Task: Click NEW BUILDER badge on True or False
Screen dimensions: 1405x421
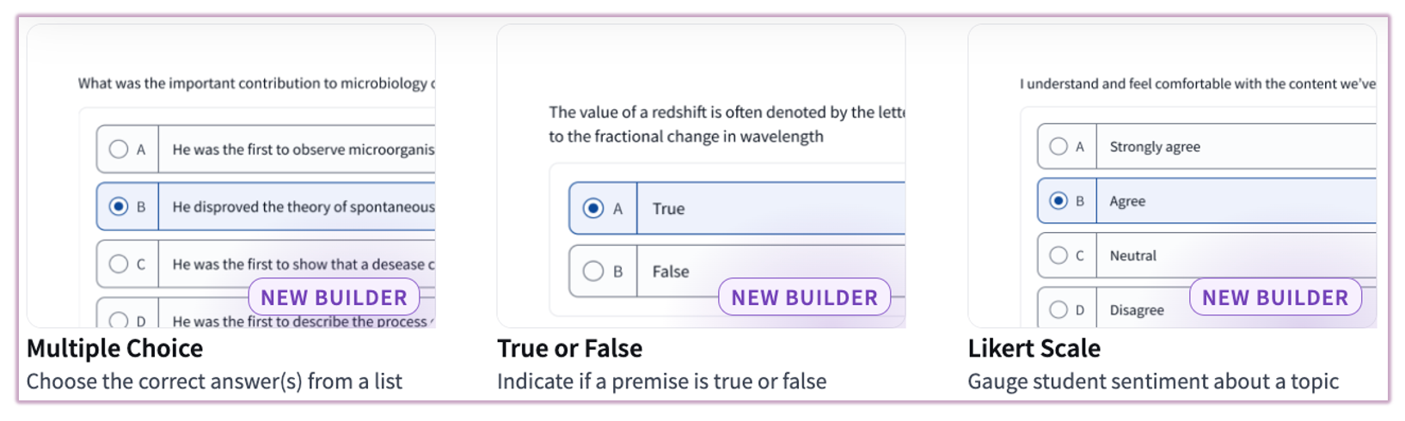Action: tap(804, 297)
